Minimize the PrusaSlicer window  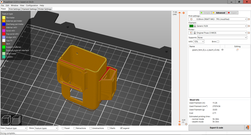(x=231, y=2)
